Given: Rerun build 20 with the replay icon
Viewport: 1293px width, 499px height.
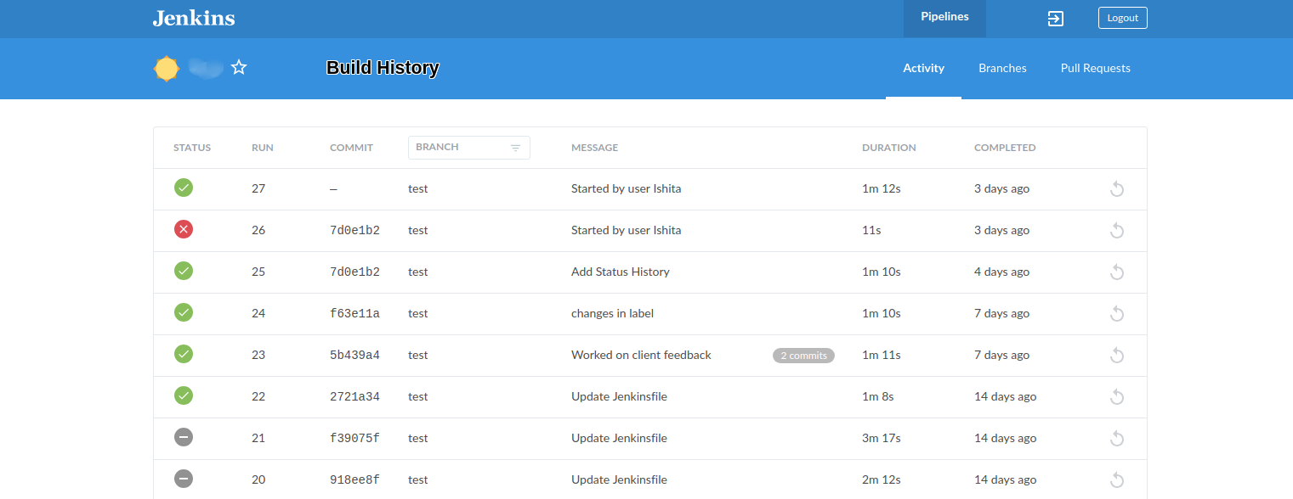Looking at the screenshot, I should tap(1117, 479).
